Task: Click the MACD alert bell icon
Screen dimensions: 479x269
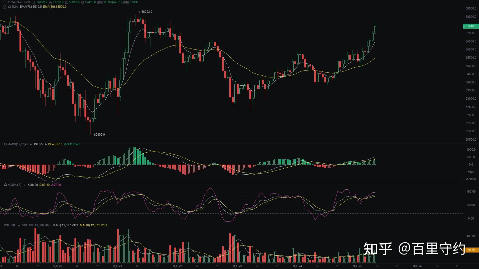Action: coord(5,144)
